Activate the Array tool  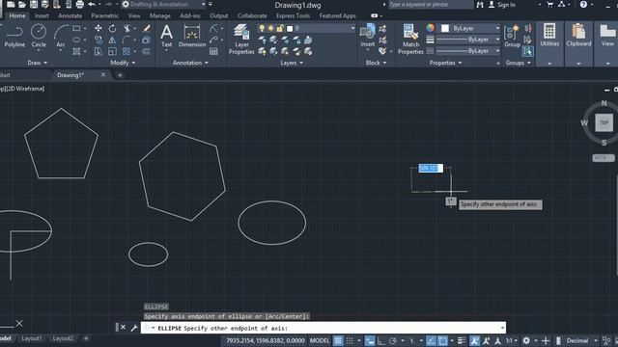pos(126,51)
